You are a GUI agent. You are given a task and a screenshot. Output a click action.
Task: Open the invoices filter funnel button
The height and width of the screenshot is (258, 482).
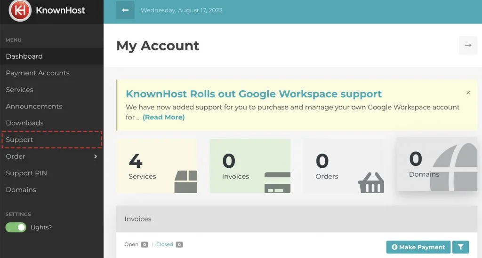click(460, 247)
